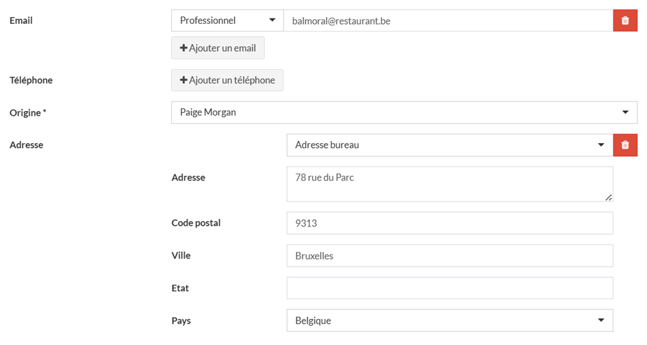The height and width of the screenshot is (345, 647).
Task: Focus the email address input field
Action: [x=448, y=21]
